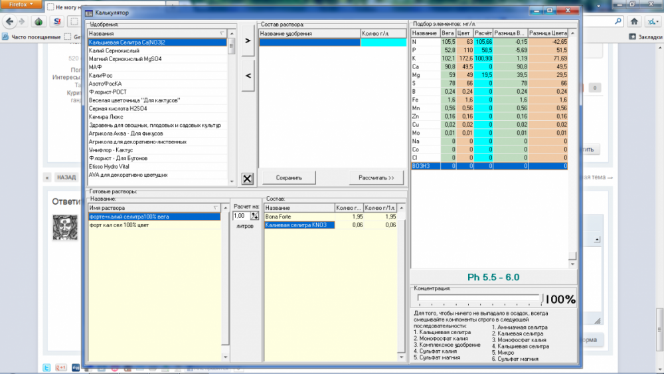This screenshot has height=374, width=664.
Task: Click the add fertilizer right-arrow button
Action: tap(248, 41)
